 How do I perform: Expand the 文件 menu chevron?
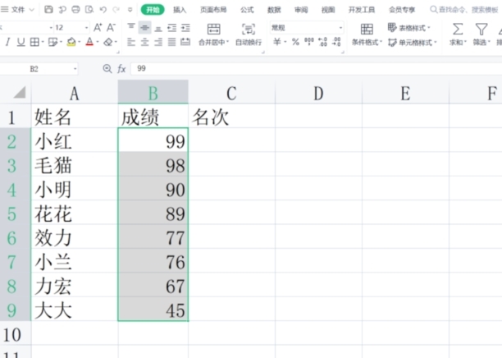pos(32,10)
